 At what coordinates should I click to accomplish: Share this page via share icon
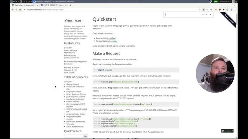(x=207, y=10)
